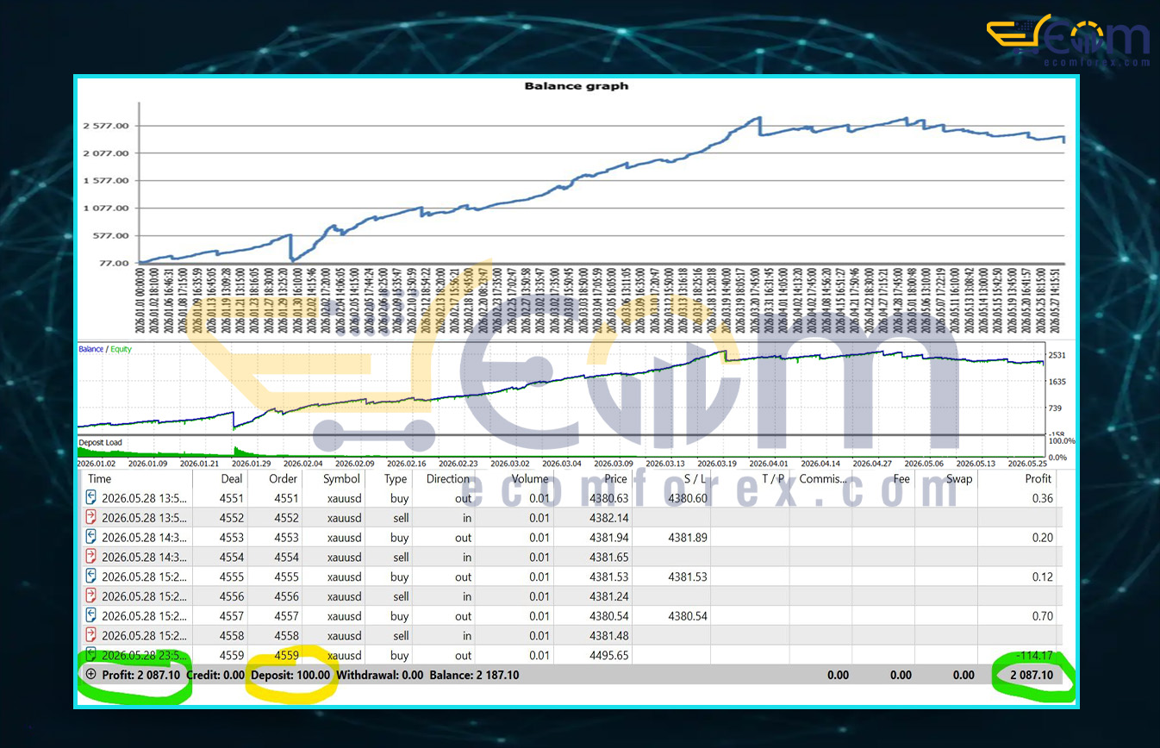
Task: Click the 2 577.00 y-axis label
Action: click(x=106, y=126)
